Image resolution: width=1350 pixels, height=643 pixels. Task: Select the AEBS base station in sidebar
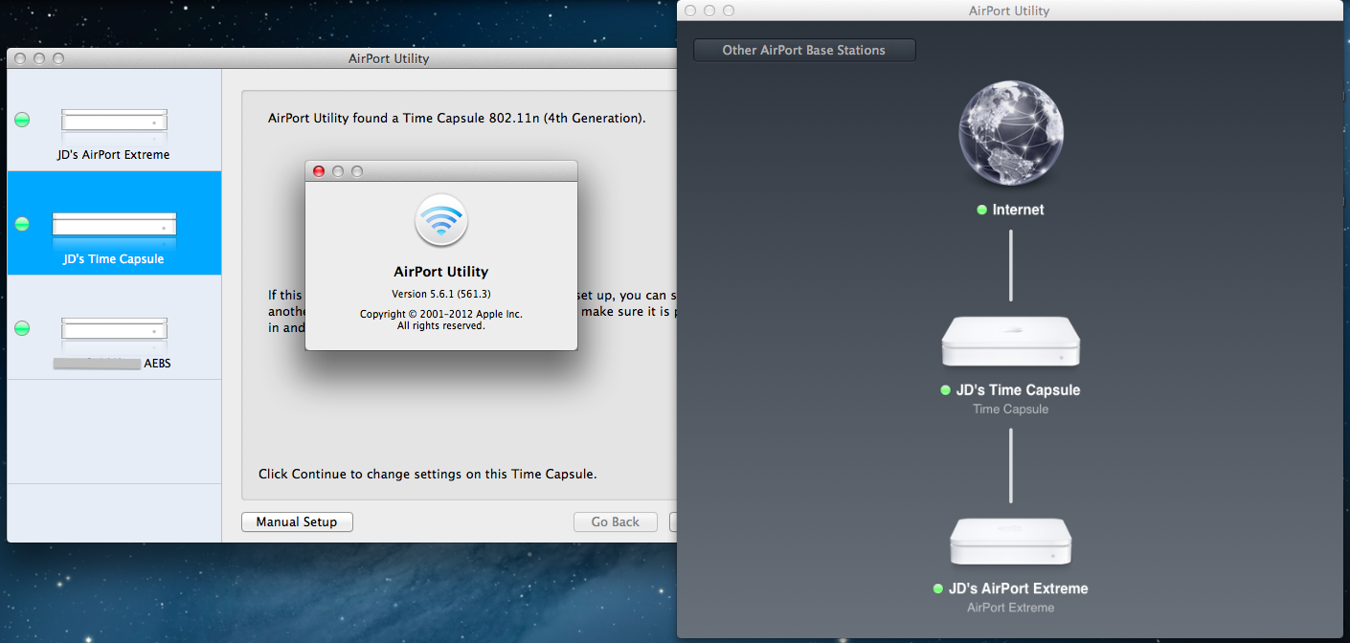[114, 327]
